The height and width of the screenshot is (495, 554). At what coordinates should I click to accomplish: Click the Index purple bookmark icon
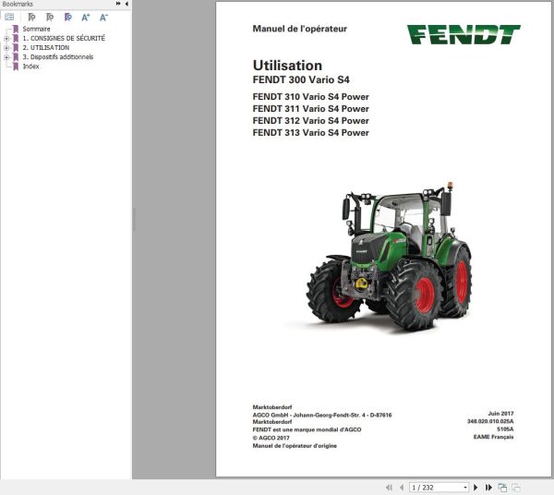coord(16,66)
